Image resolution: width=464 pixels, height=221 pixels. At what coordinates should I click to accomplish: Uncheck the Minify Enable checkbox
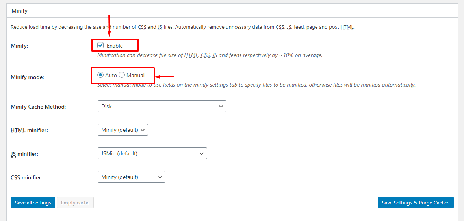click(x=101, y=45)
